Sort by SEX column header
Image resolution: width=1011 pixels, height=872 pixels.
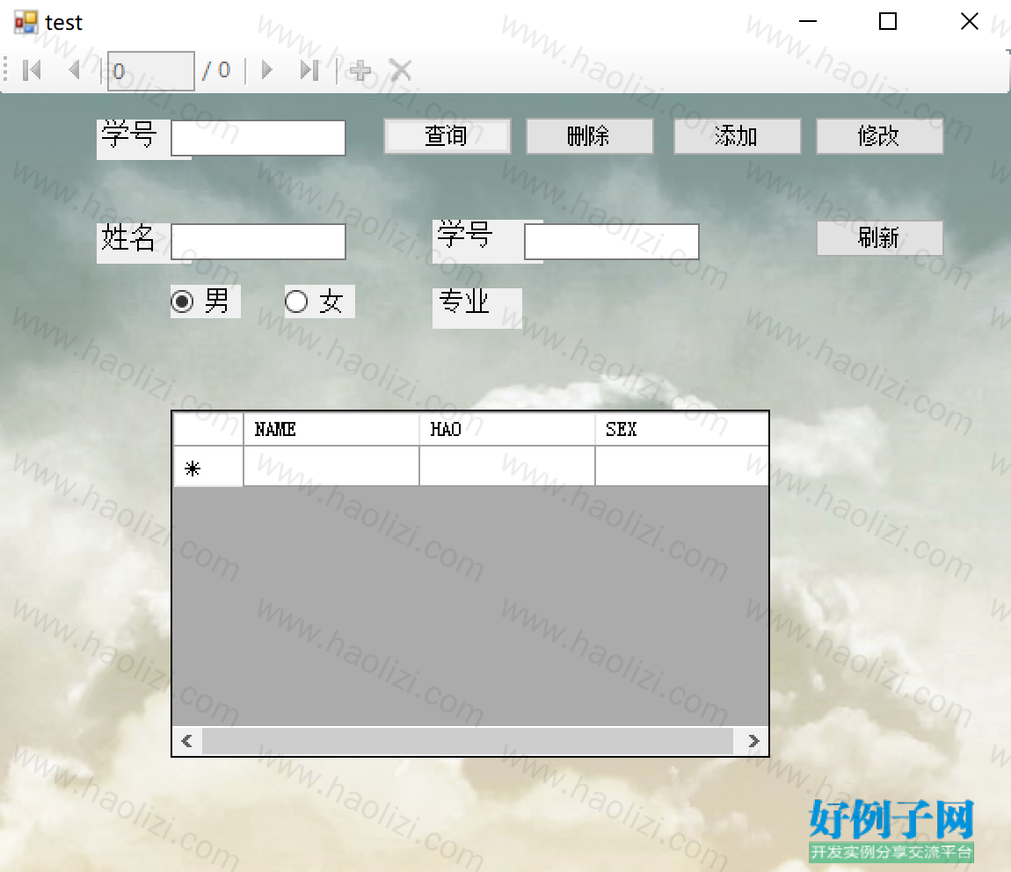(x=681, y=429)
